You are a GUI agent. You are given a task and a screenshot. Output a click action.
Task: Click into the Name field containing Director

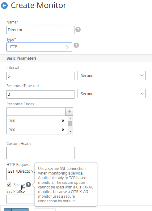40,30
